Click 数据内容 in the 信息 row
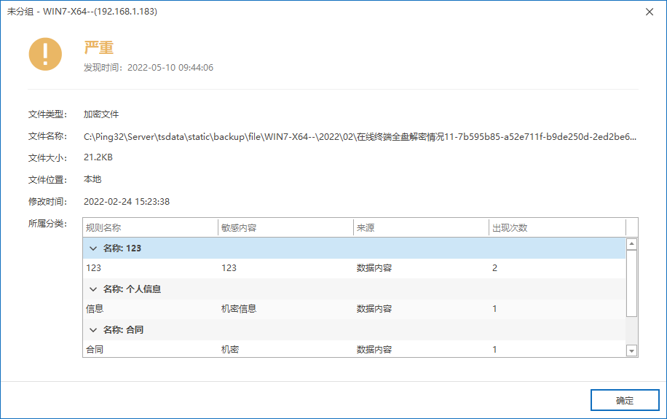 (374, 309)
